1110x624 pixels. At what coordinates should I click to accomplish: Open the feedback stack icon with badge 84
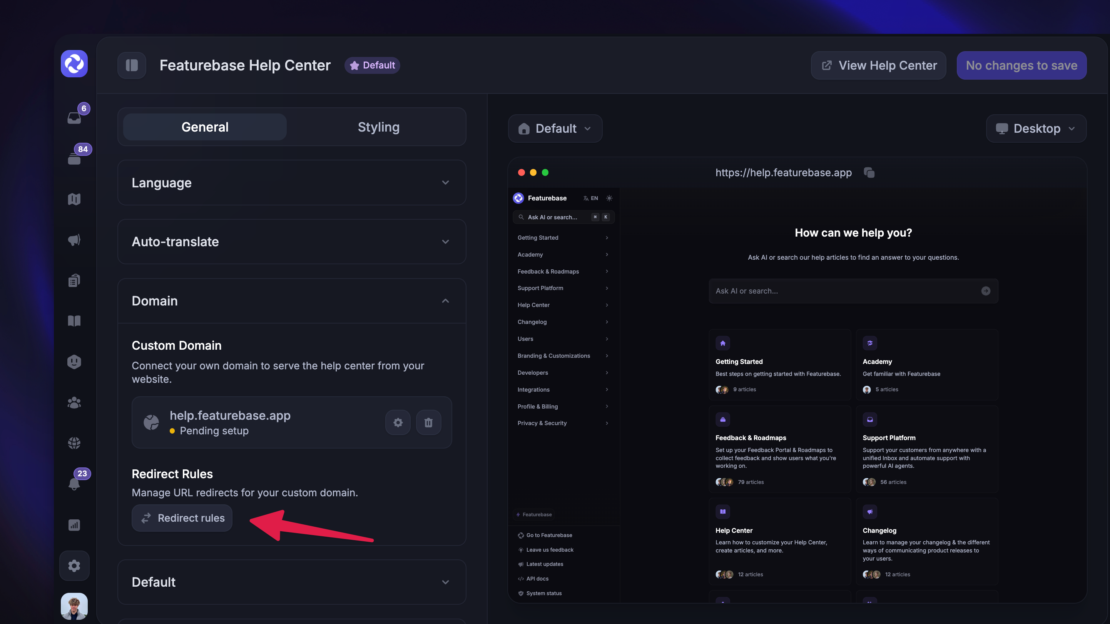pyautogui.click(x=74, y=159)
